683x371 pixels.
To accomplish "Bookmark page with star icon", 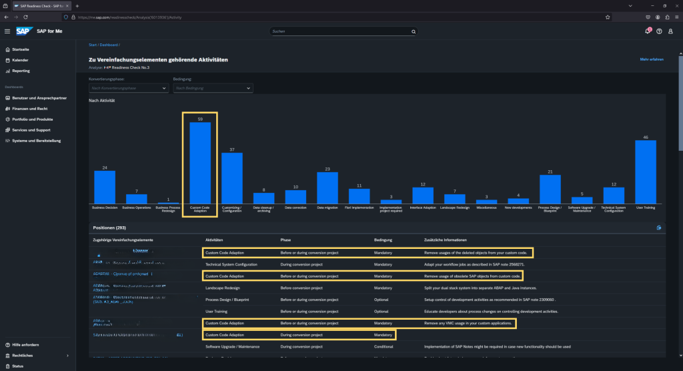I will (x=608, y=17).
